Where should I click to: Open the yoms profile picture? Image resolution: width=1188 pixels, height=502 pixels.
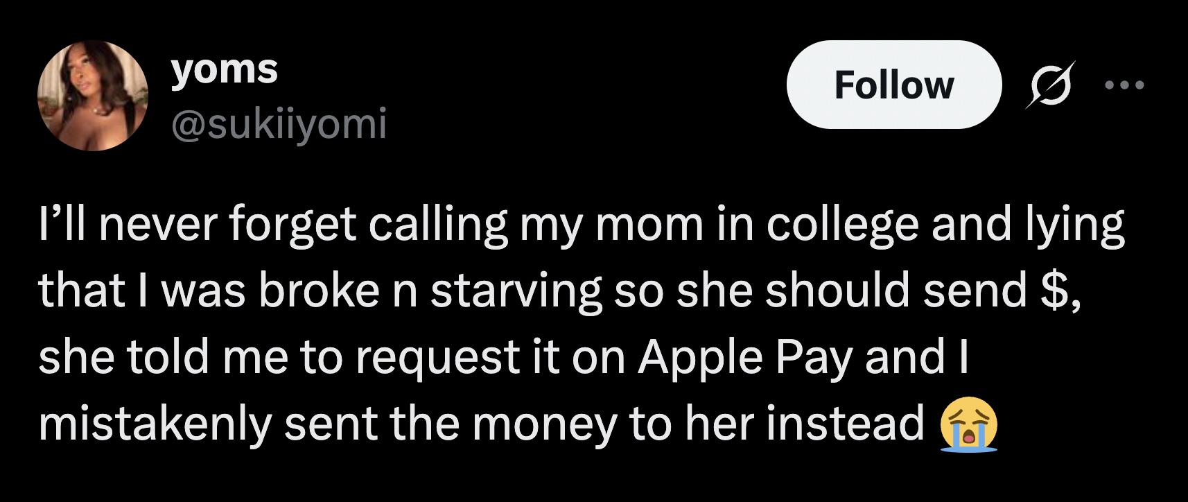click(x=92, y=95)
